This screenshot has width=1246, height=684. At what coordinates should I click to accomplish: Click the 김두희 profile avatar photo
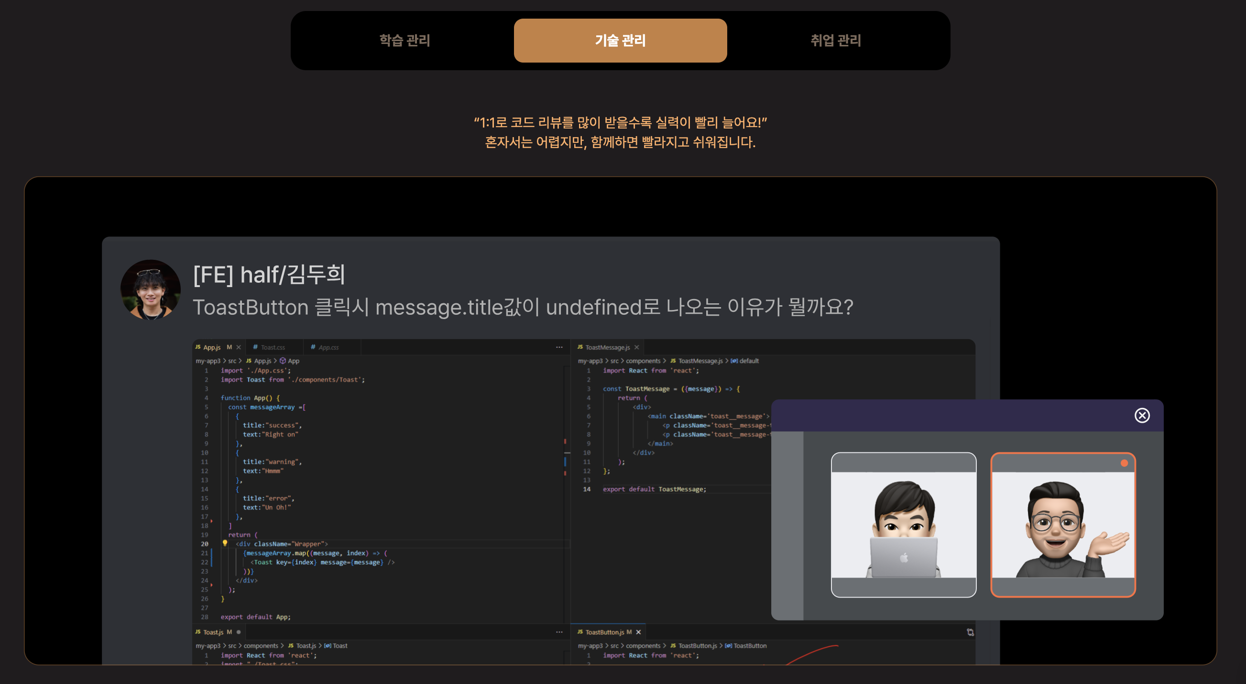151,290
